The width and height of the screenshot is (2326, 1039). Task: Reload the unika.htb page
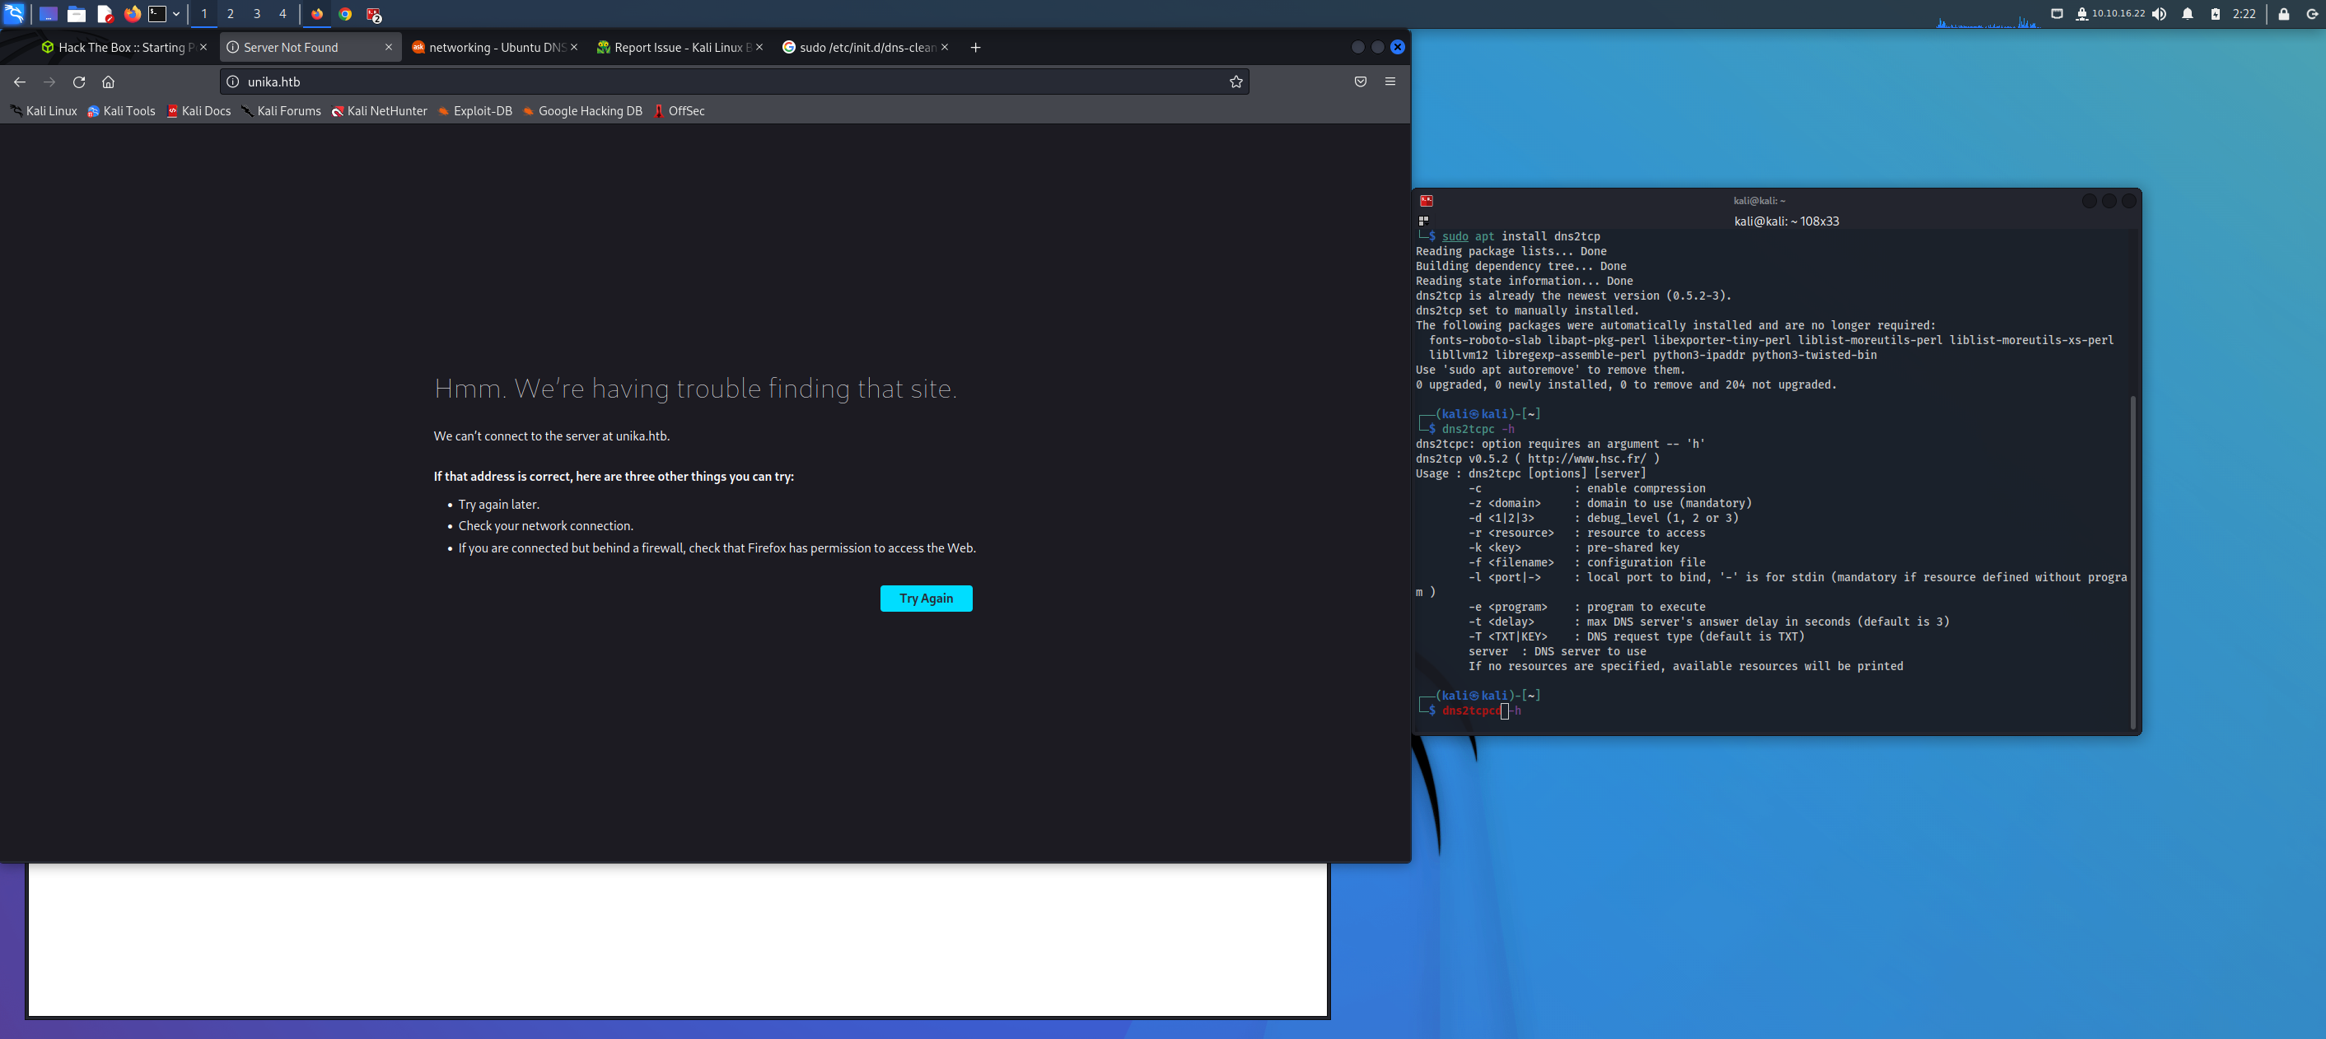78,82
